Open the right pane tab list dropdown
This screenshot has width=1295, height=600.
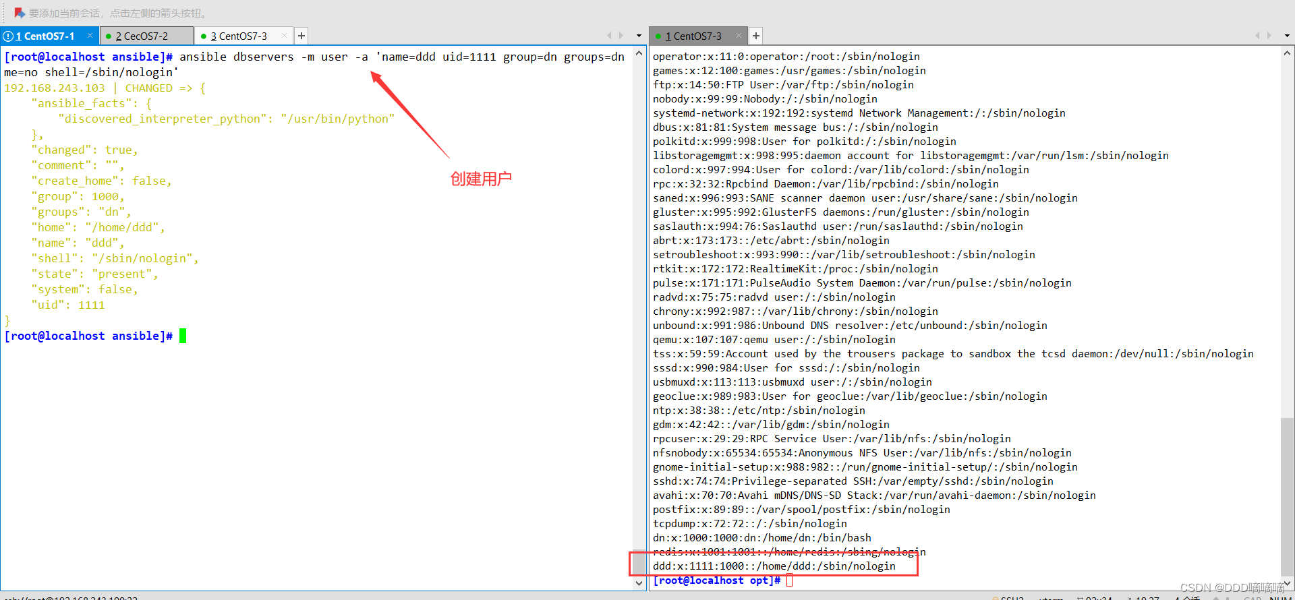(x=1287, y=36)
